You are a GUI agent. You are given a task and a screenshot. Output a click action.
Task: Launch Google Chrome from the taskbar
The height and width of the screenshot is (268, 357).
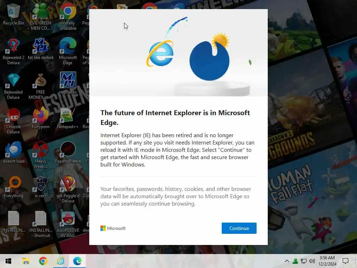click(43, 261)
